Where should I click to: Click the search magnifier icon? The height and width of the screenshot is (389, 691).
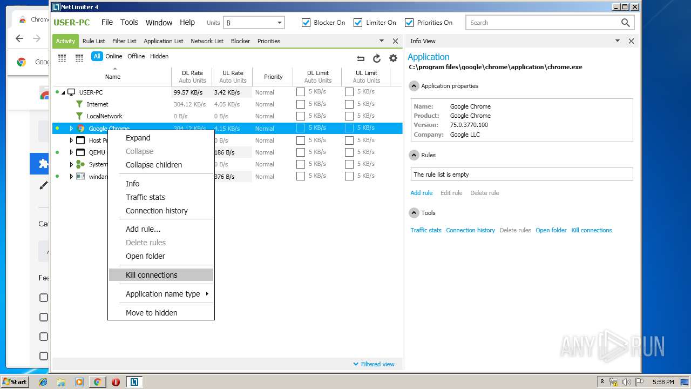(625, 23)
